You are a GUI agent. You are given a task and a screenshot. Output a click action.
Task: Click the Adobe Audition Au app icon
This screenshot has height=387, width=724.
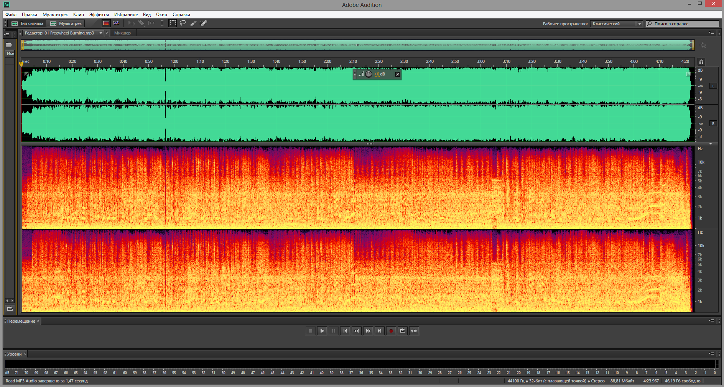coord(7,5)
